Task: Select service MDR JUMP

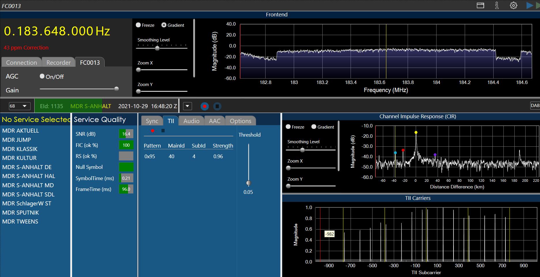Action: [16, 140]
